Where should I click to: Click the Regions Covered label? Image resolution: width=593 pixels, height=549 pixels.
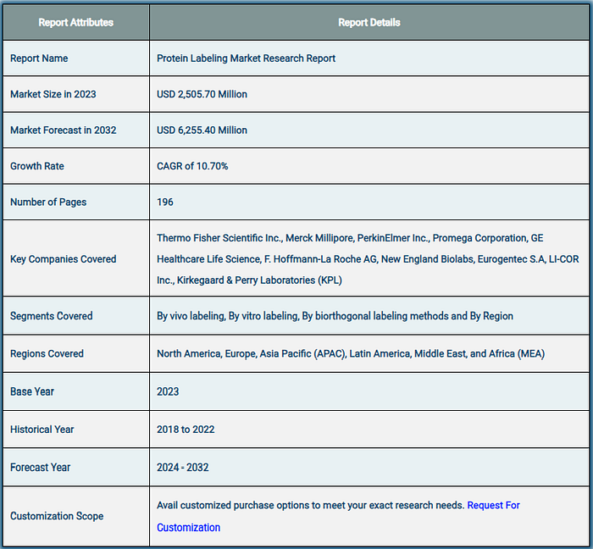pos(47,354)
